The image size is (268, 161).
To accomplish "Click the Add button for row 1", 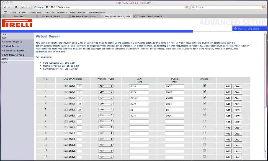I will point(228,86).
